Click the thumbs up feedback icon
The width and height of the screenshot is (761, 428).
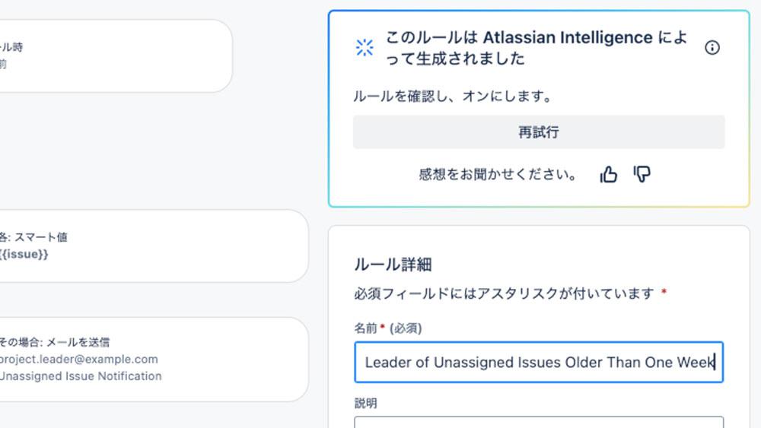click(x=608, y=174)
